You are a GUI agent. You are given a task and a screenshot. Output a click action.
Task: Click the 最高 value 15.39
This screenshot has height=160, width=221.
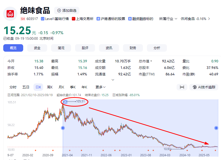pyautogui.click(x=83, y=61)
